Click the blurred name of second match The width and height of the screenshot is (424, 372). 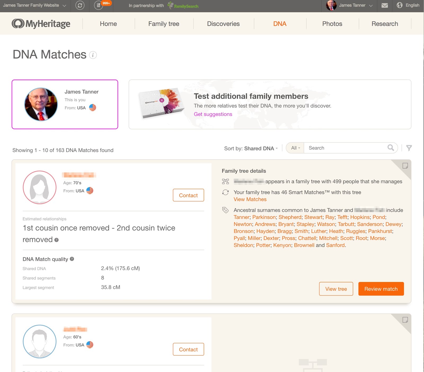(75, 329)
